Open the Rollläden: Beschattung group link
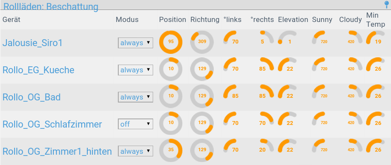Screen dimensions: 391x165 [51, 6]
